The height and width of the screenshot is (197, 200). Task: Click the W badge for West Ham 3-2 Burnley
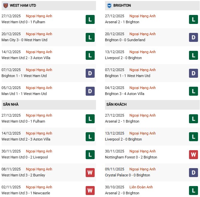coord(90,172)
